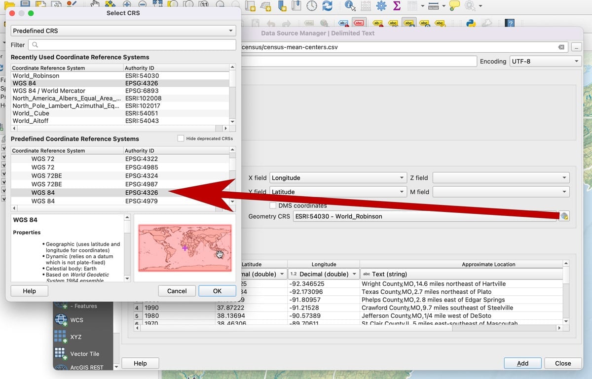
Task: Open the Processing Toolbox gear icon
Action: tap(381, 6)
